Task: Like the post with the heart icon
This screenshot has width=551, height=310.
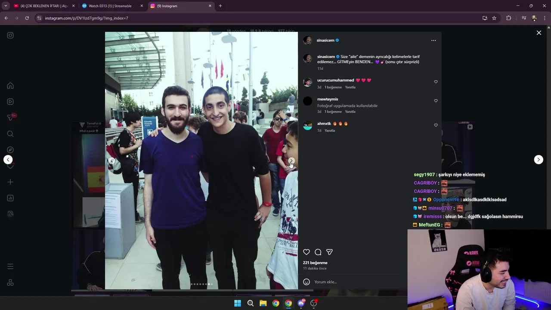Action: (306, 252)
